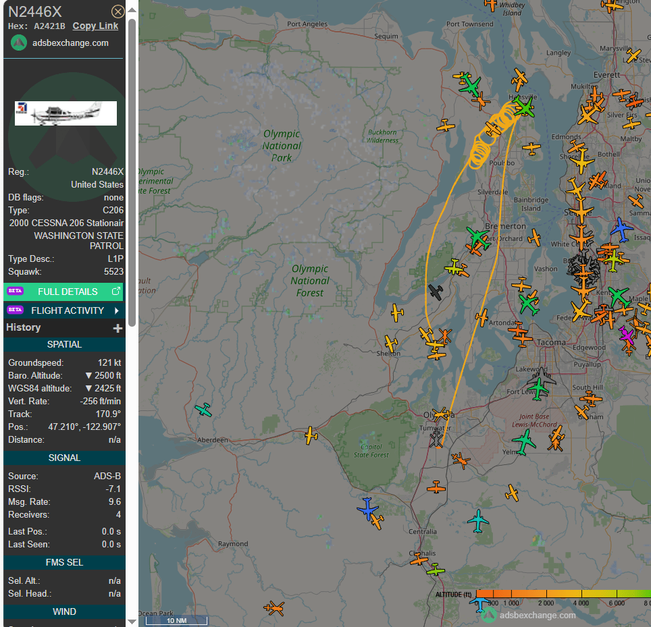
Task: Select the magenta aircraft near Edgewood
Action: click(x=627, y=334)
